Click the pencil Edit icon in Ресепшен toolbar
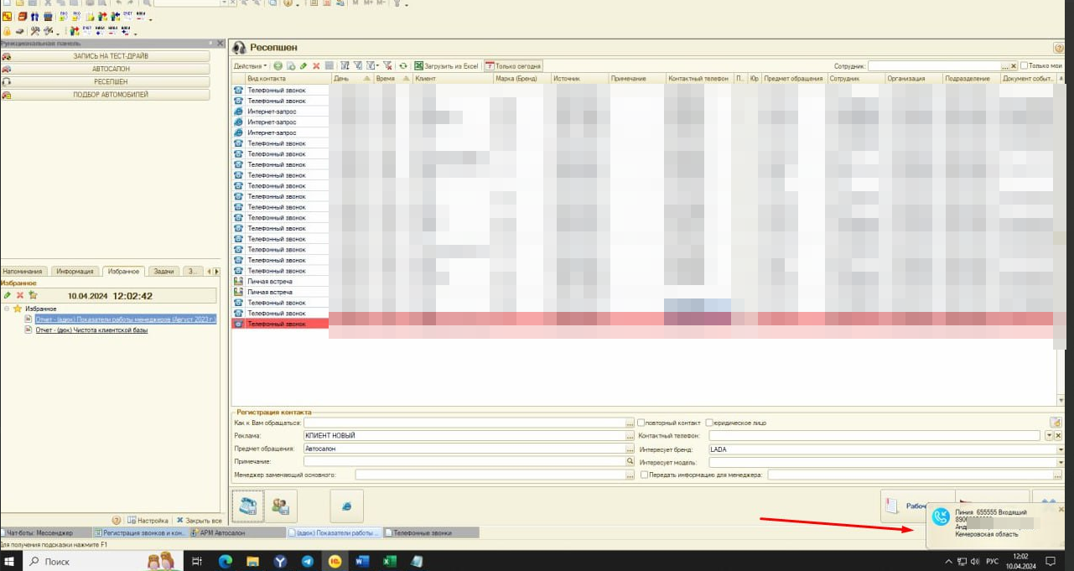 pos(304,65)
